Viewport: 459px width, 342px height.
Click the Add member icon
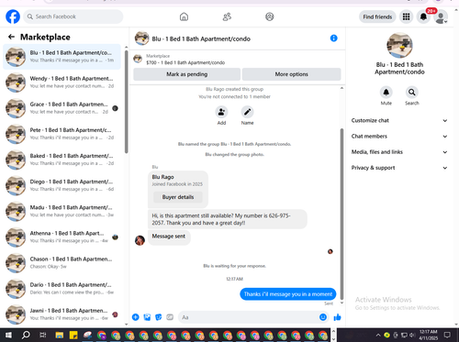pyautogui.click(x=221, y=112)
